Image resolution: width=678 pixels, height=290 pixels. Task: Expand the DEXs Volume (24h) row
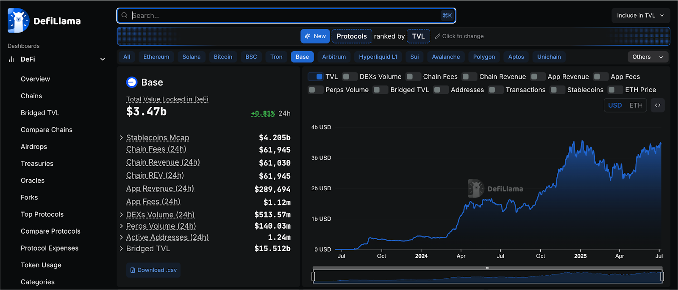(x=121, y=215)
